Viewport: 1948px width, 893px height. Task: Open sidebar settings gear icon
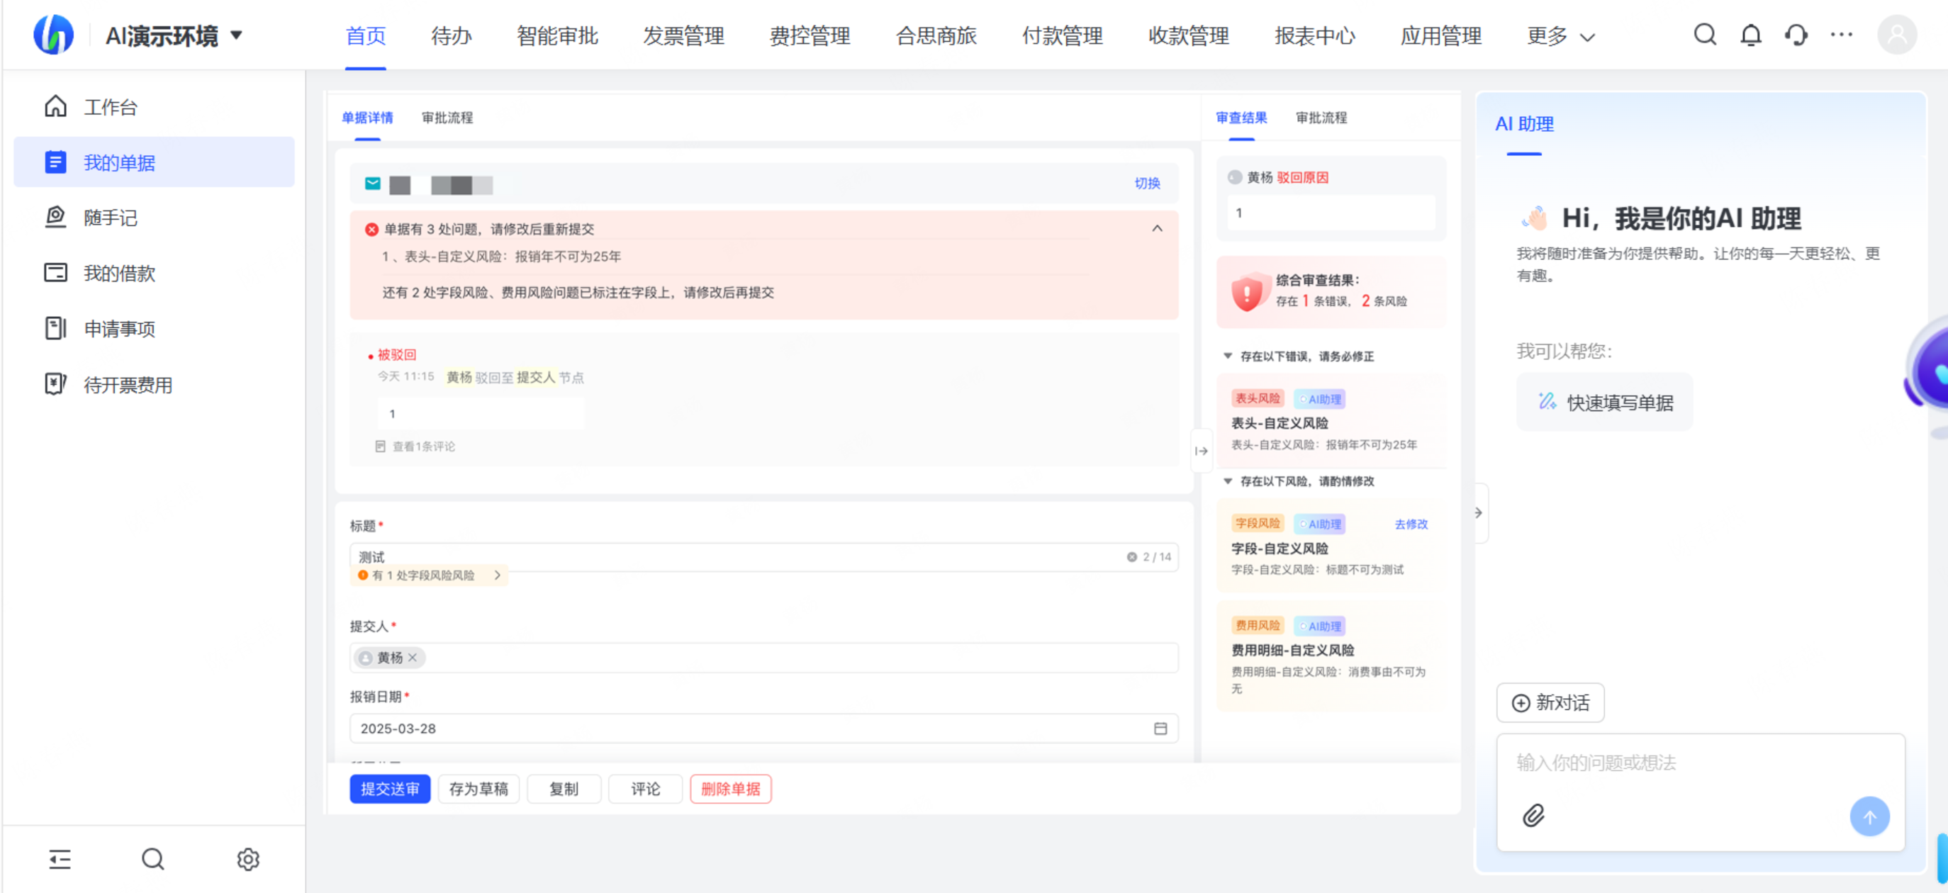coord(248,859)
